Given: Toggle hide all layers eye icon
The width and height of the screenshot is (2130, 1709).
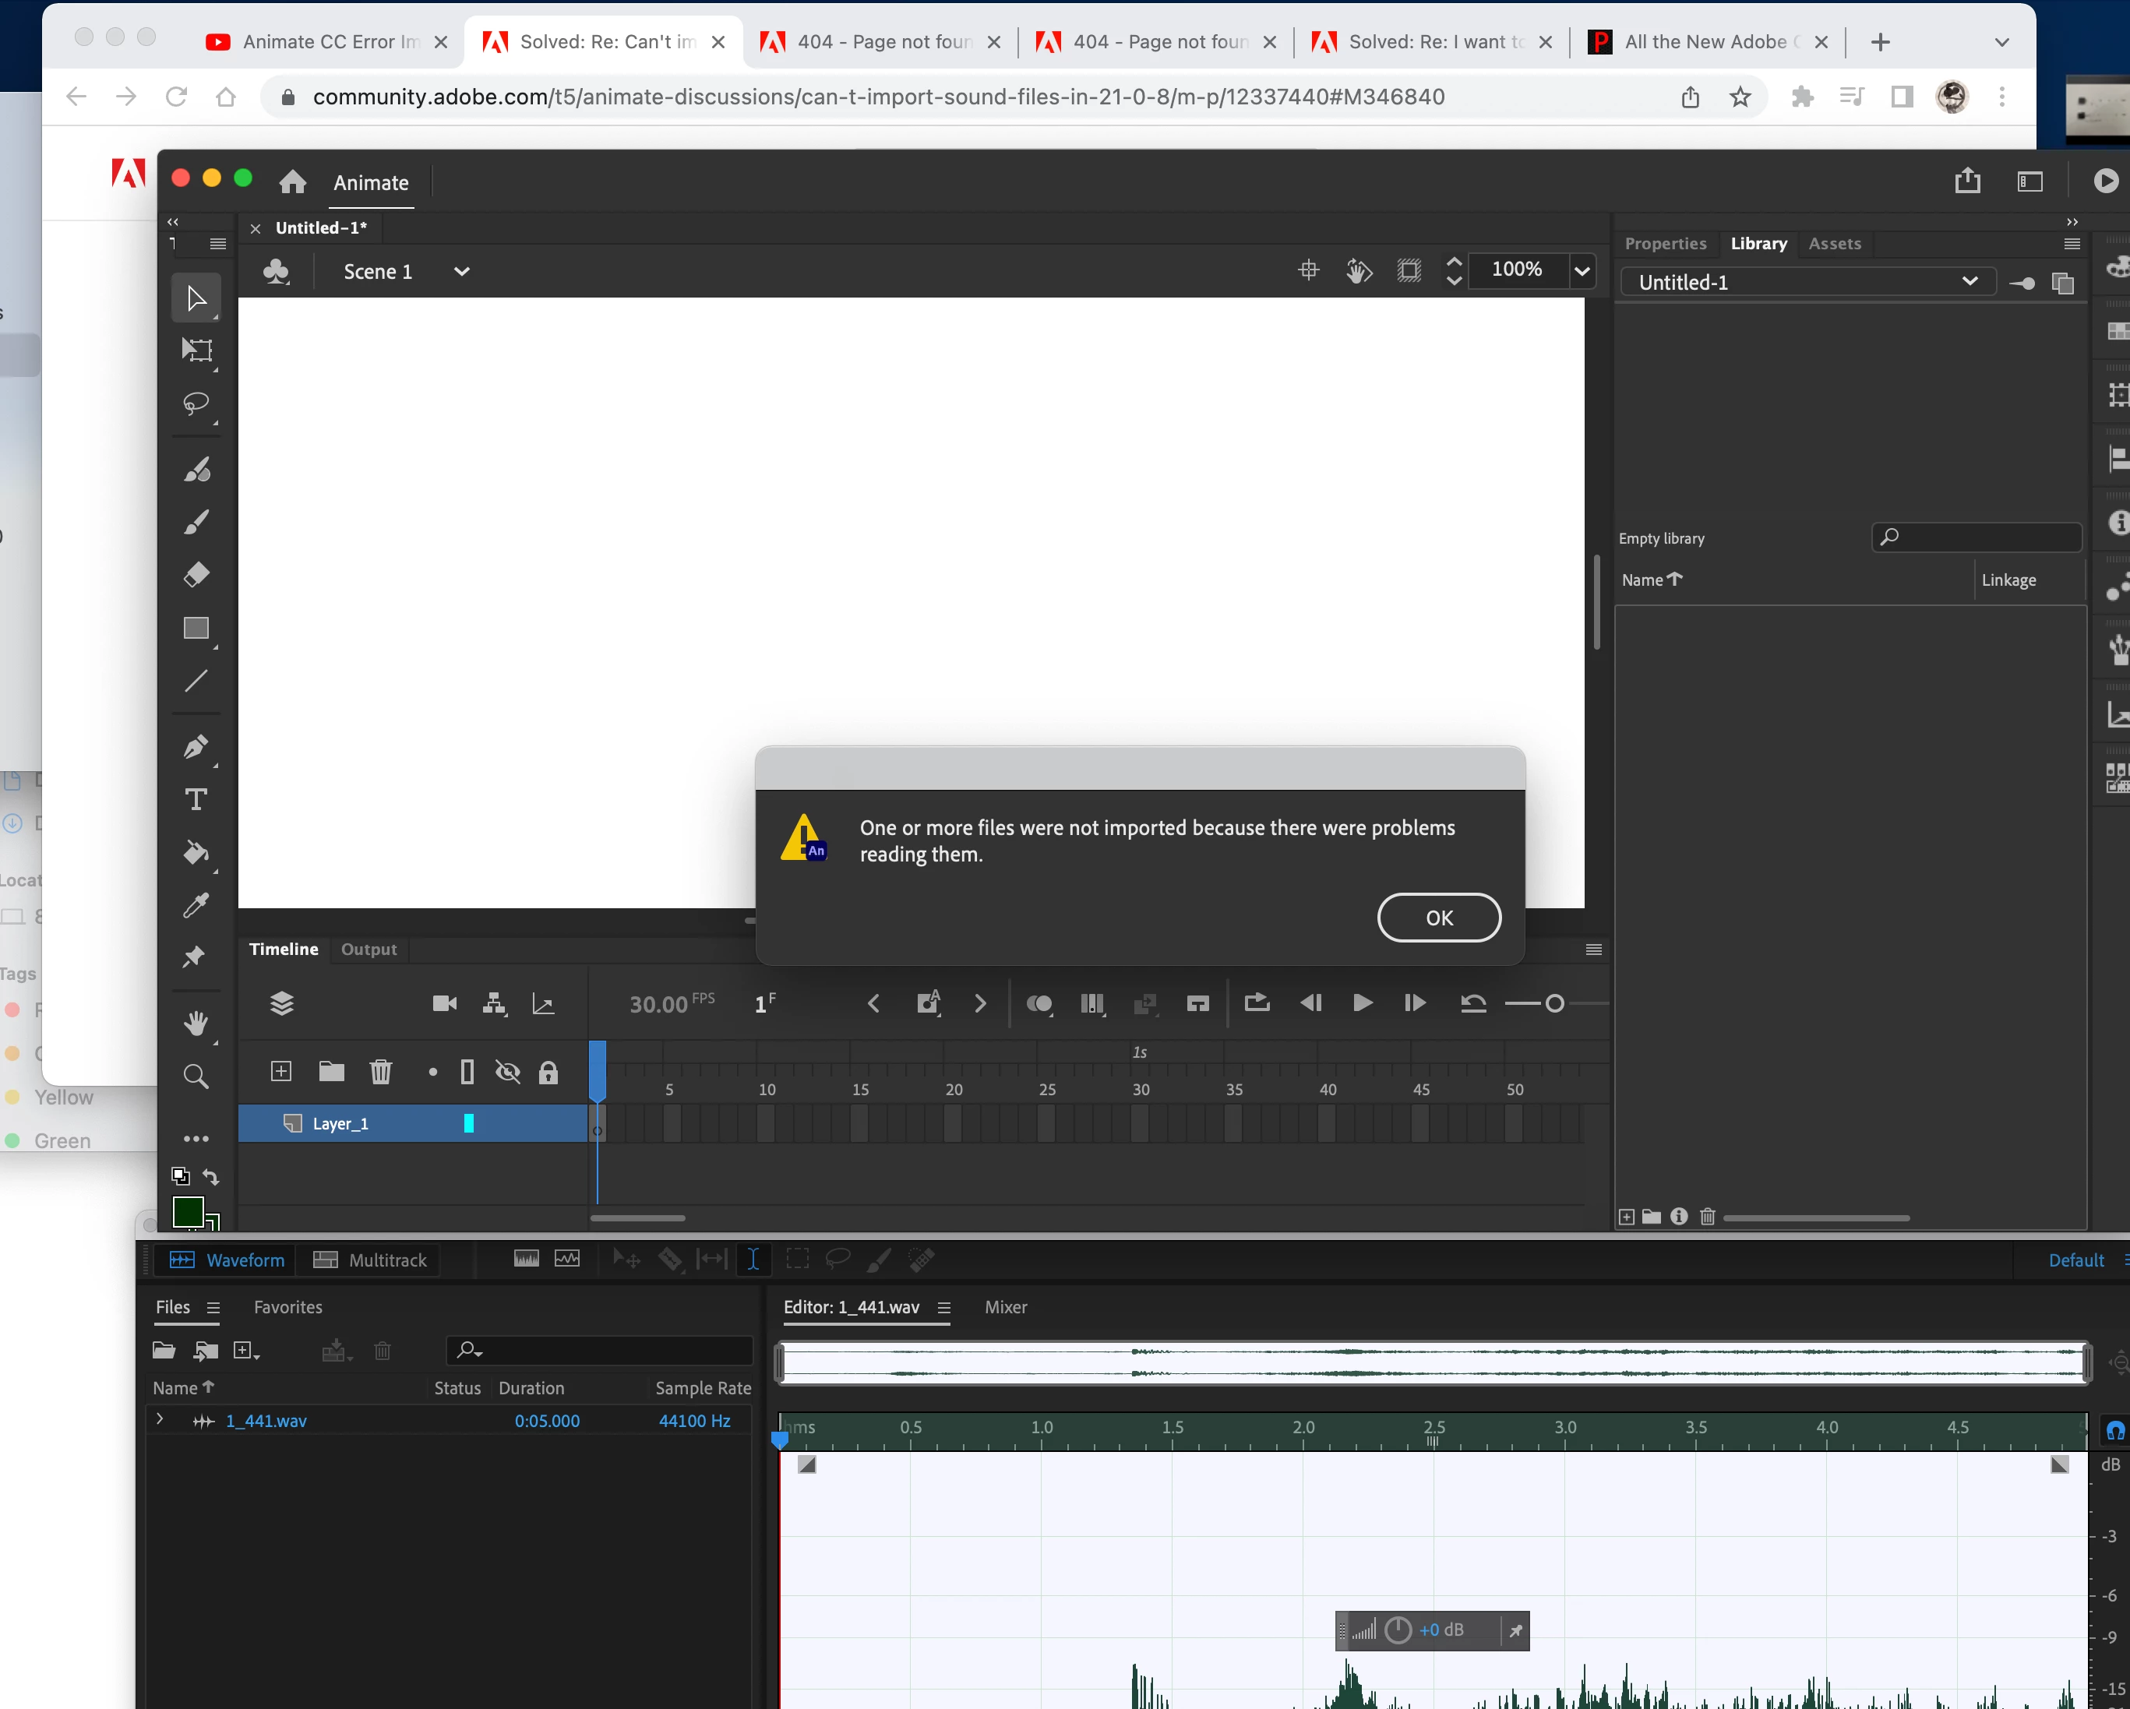Looking at the screenshot, I should pyautogui.click(x=508, y=1072).
